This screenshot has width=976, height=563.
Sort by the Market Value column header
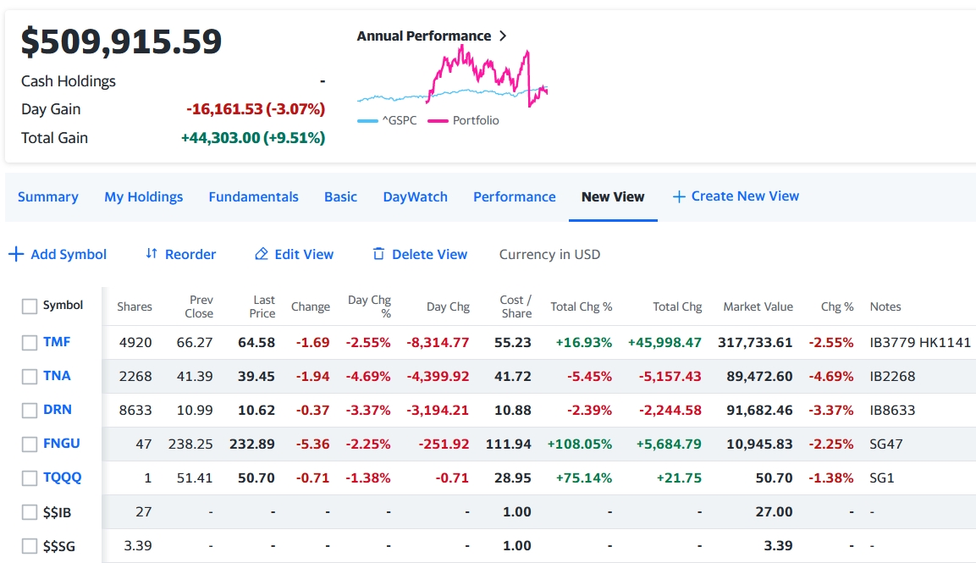pos(758,306)
